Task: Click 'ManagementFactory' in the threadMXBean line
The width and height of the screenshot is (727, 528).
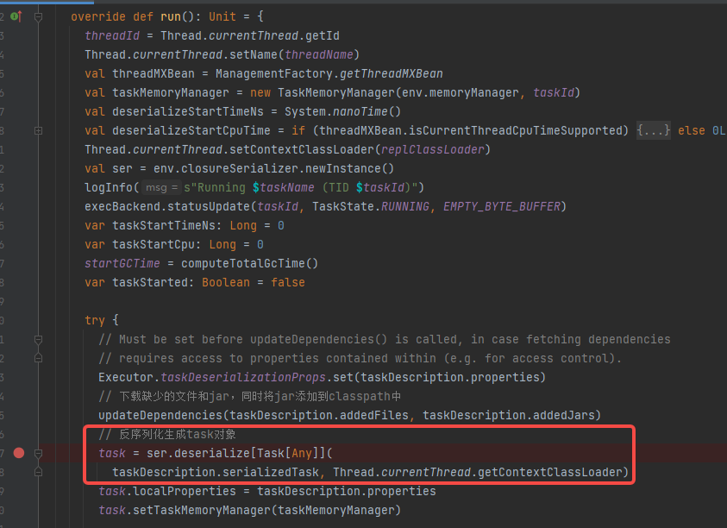Action: (x=274, y=74)
